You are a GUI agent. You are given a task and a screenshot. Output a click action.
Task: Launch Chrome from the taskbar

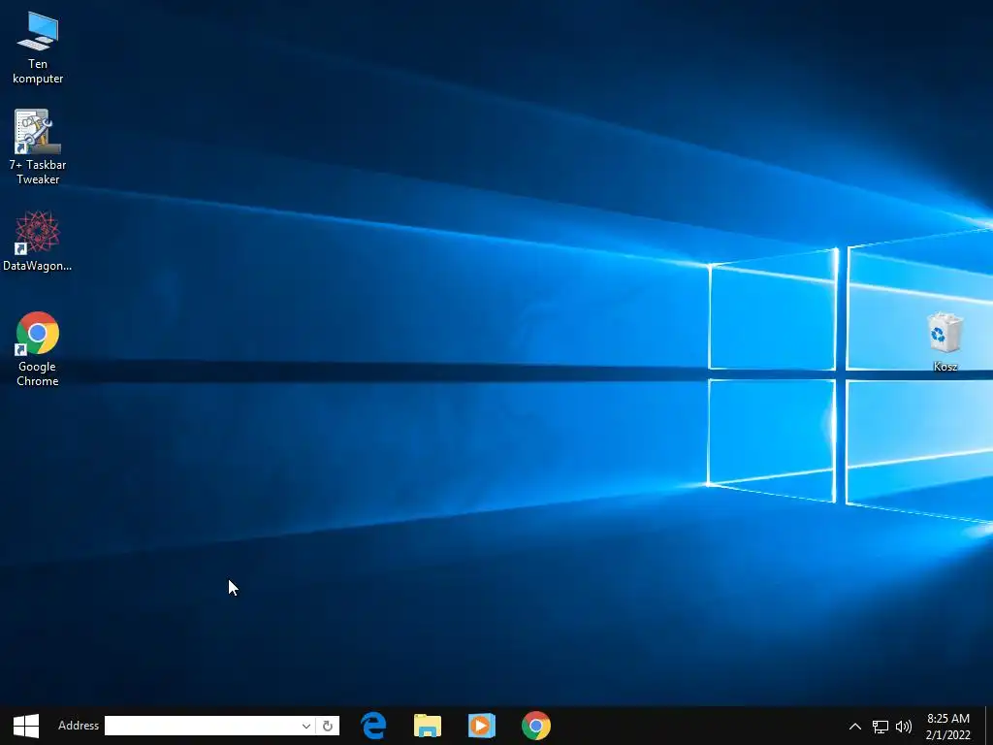tap(535, 726)
